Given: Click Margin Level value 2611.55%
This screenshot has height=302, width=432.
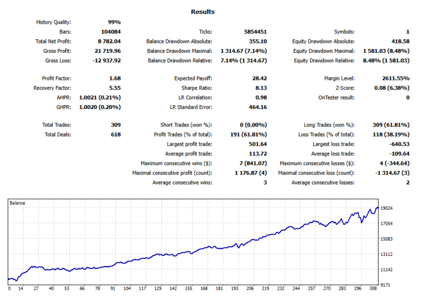Looking at the screenshot, I should (x=396, y=79).
